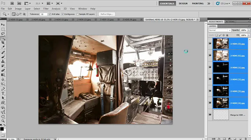Select the Custom Shape tool
Viewport: 251px width, 140px height.
click(x=3, y=102)
